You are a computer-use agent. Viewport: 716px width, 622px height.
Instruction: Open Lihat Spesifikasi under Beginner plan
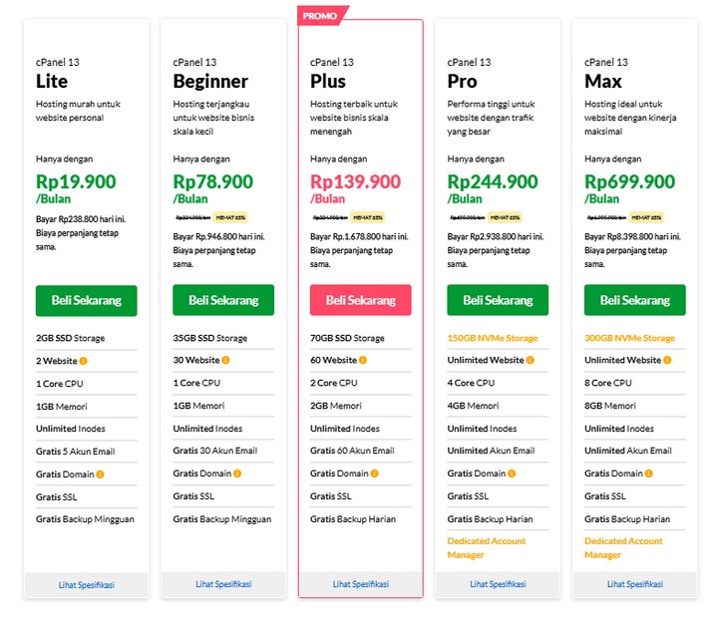(223, 584)
